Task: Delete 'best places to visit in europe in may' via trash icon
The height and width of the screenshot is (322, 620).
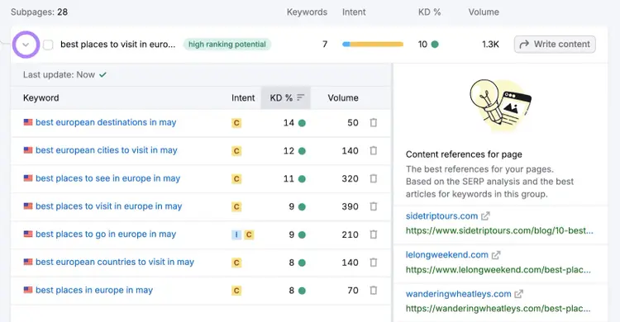Action: tap(374, 206)
